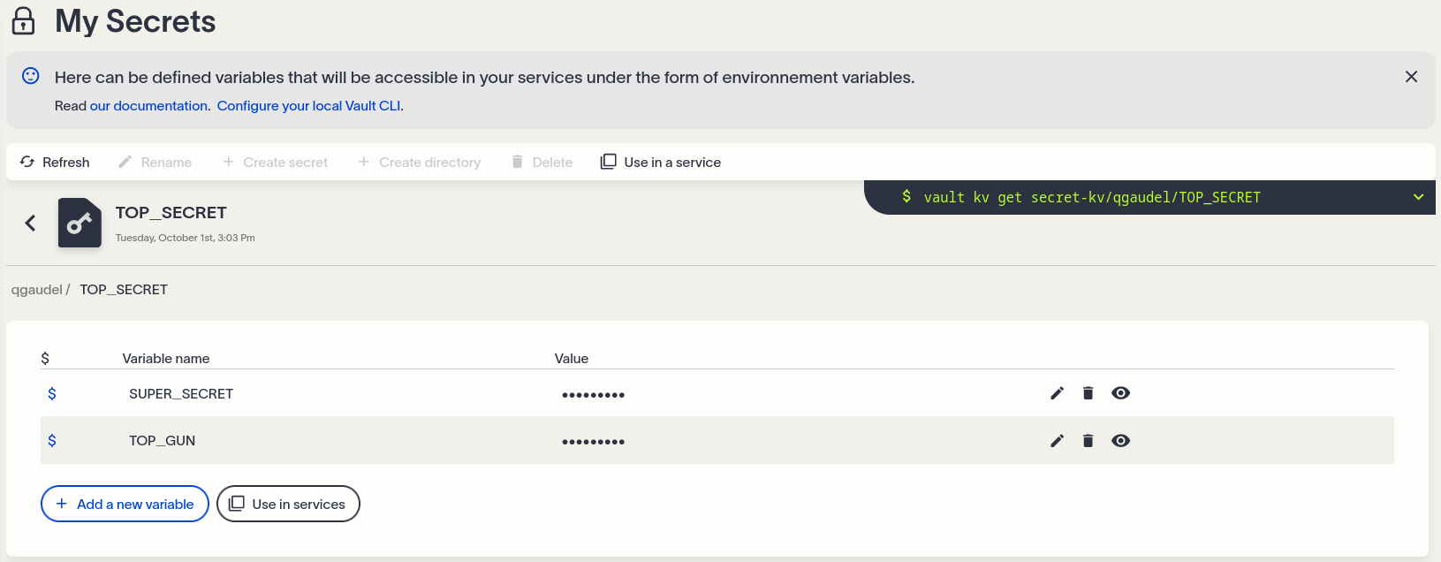Viewport: 1441px width, 562px height.
Task: Delete the TOP_GUN variable trash icon
Action: click(x=1088, y=441)
